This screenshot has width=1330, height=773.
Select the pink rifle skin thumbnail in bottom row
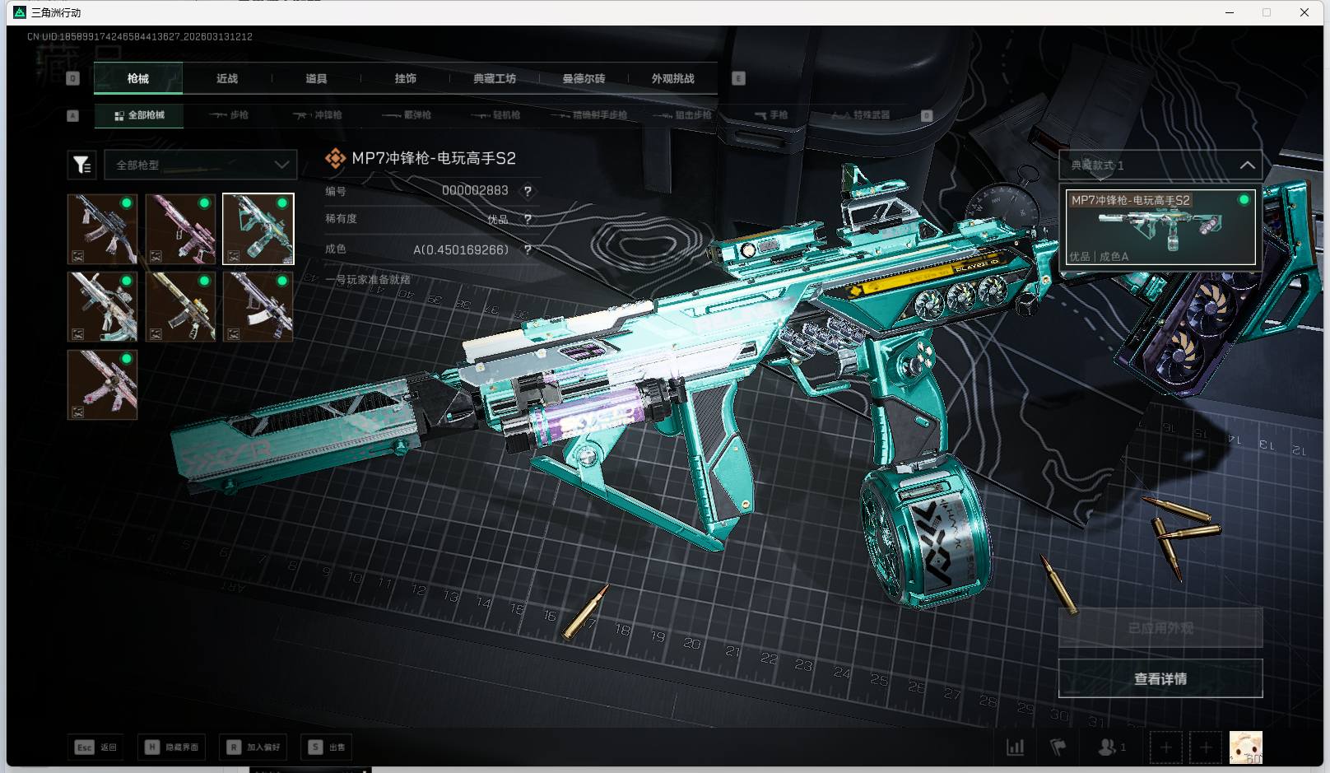click(102, 384)
